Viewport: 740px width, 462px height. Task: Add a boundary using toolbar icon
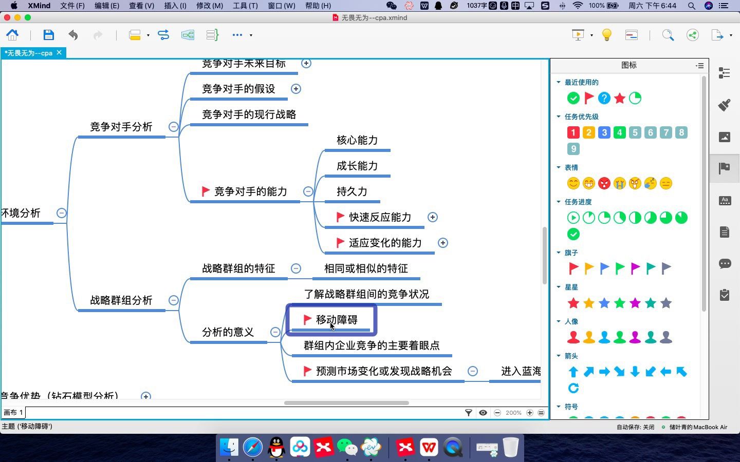188,35
